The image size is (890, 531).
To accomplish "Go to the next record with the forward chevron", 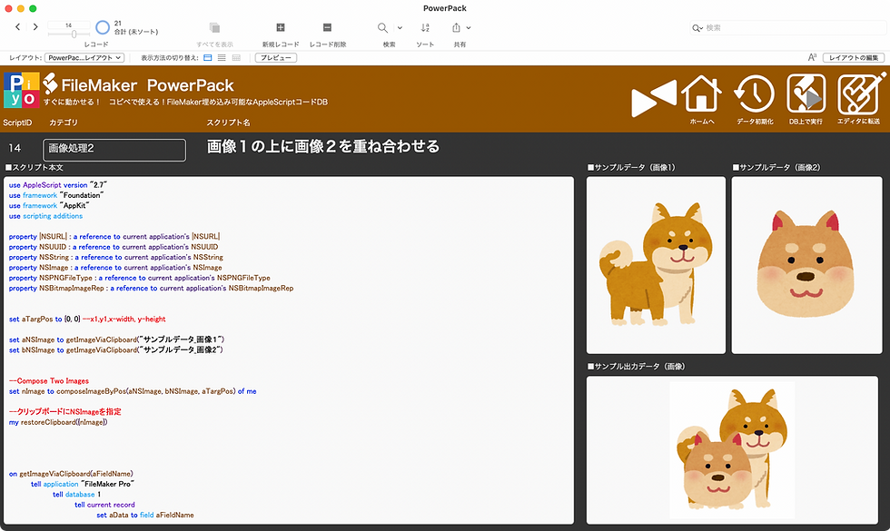I will pyautogui.click(x=35, y=26).
